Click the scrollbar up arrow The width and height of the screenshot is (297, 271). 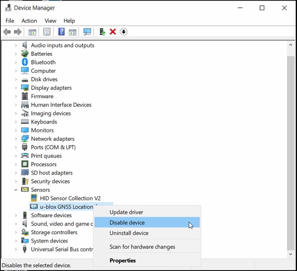(290, 45)
